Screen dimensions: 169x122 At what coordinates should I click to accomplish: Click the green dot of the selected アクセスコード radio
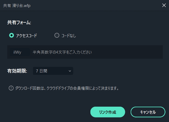pyautogui.click(x=12, y=35)
